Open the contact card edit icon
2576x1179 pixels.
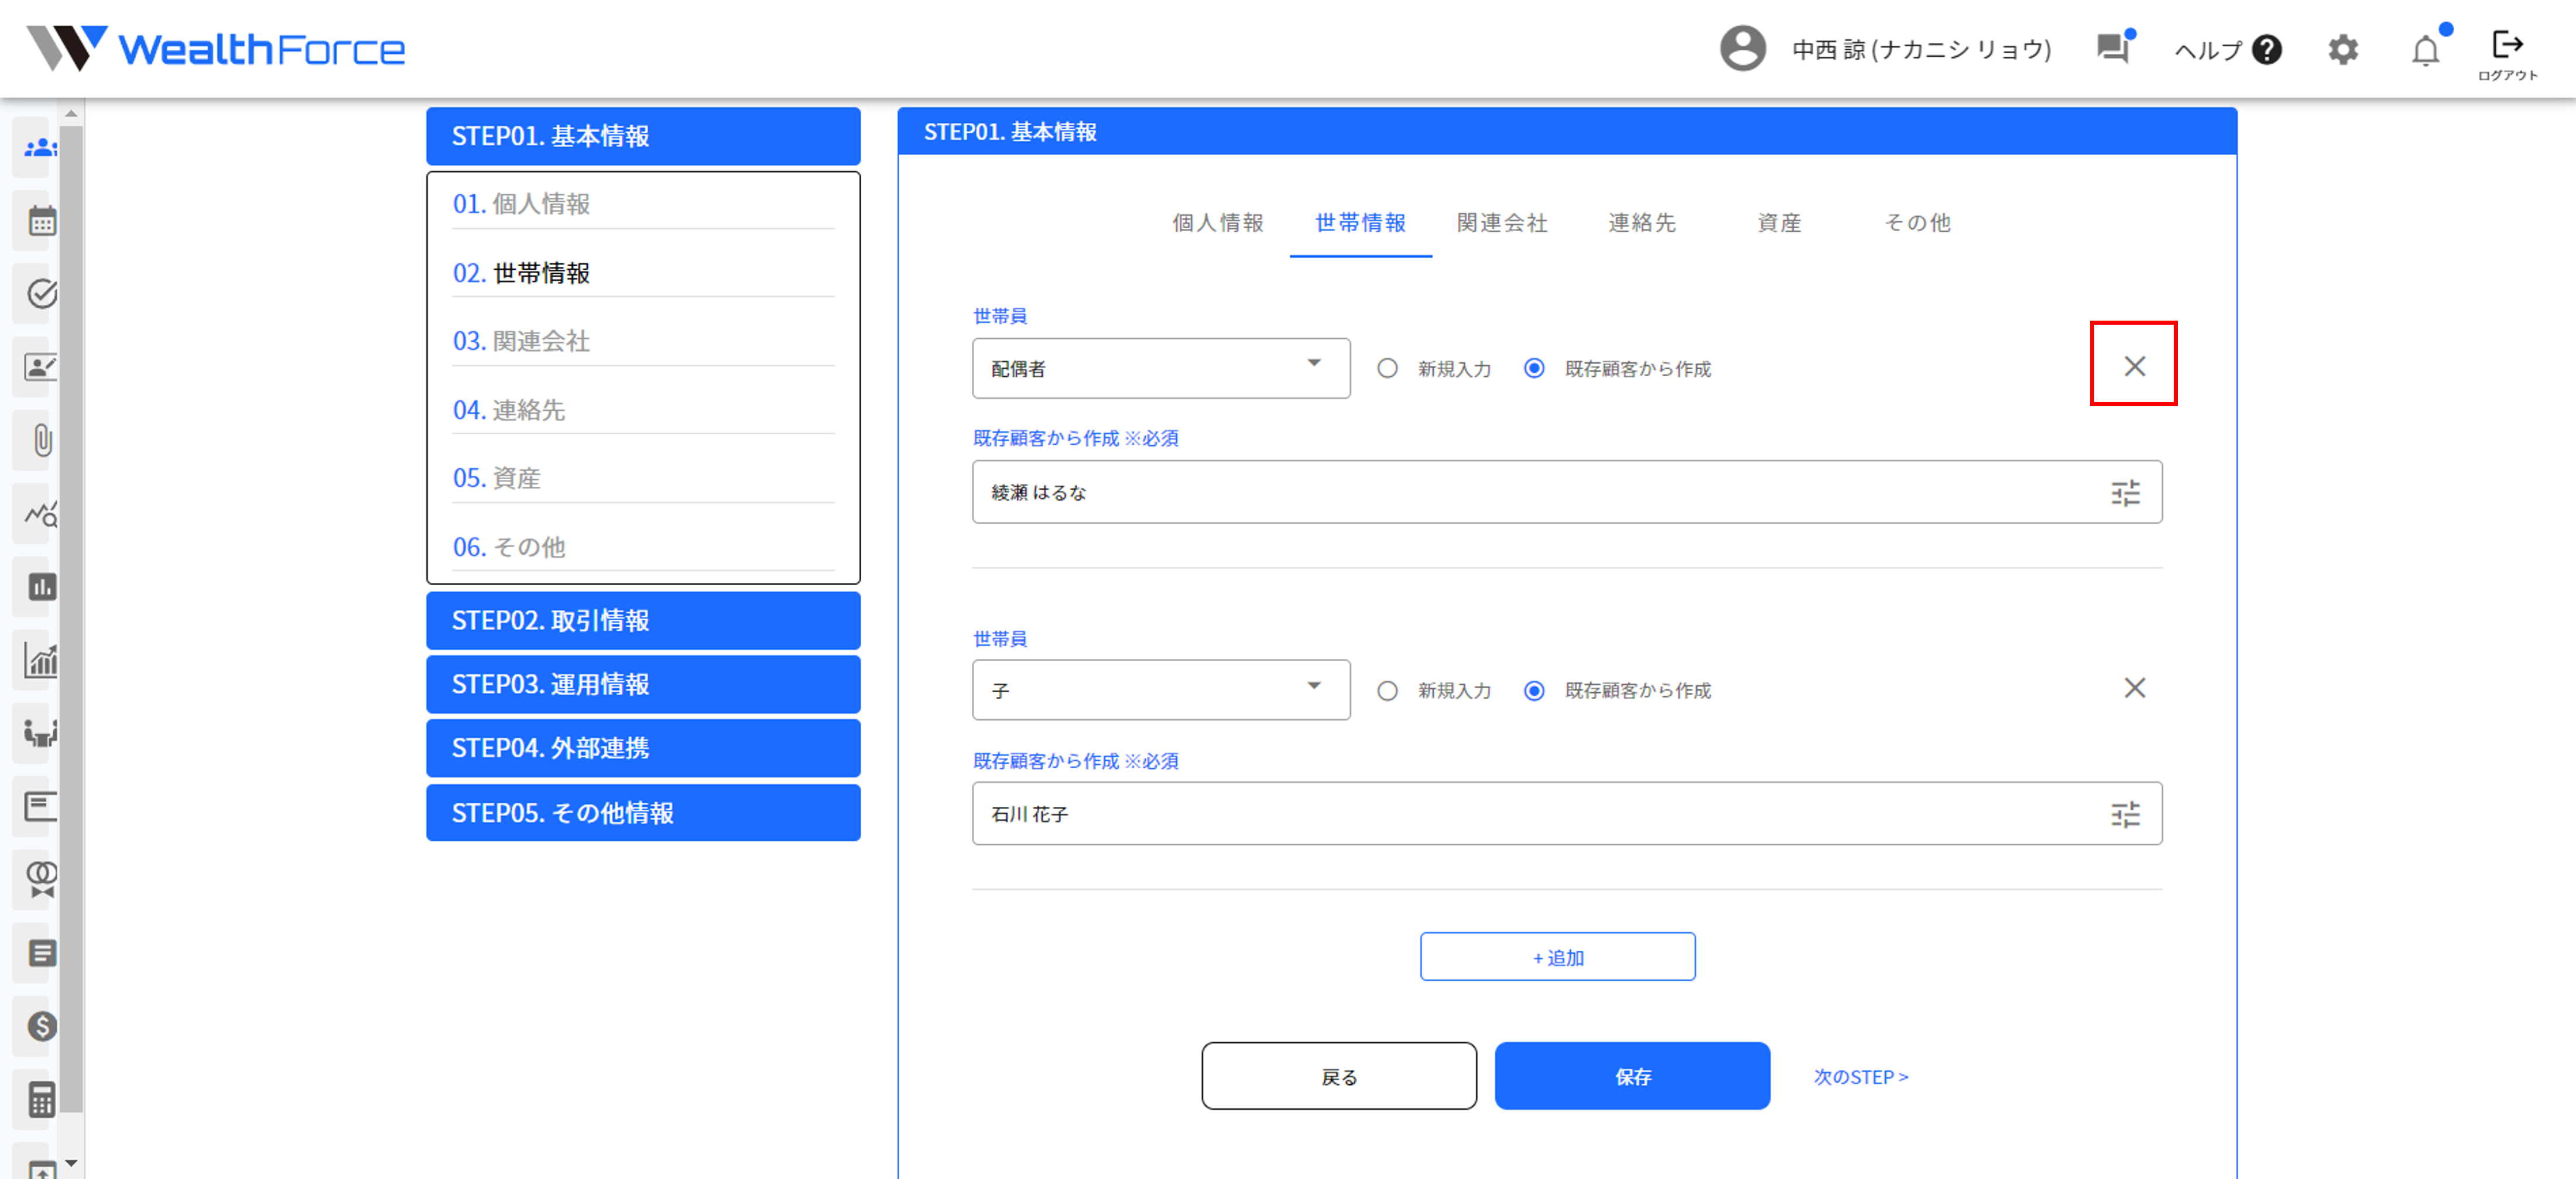pos(41,367)
